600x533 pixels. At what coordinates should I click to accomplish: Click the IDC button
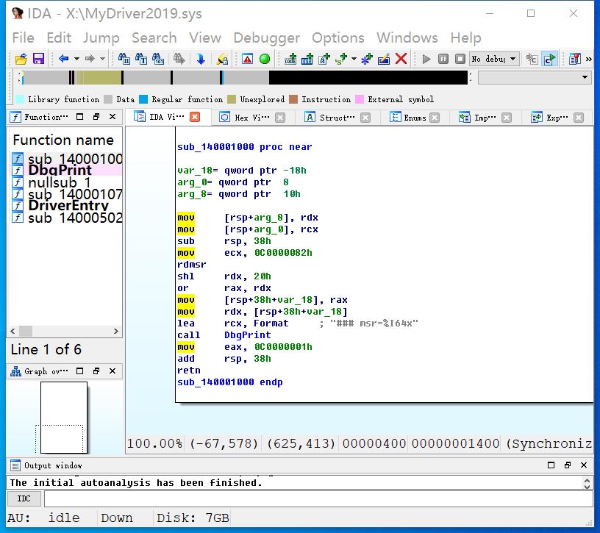point(24,499)
